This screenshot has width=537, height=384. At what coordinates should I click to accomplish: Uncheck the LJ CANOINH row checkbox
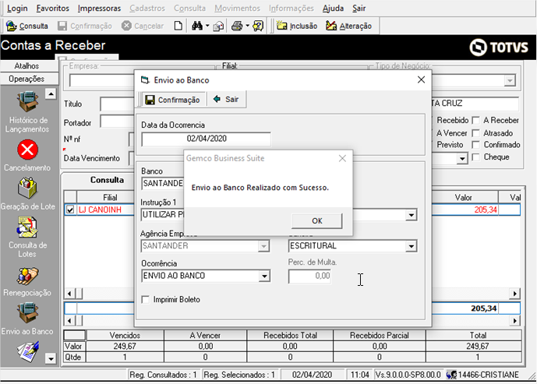(x=70, y=210)
